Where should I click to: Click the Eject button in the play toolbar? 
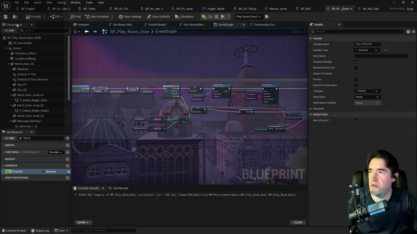[223, 17]
